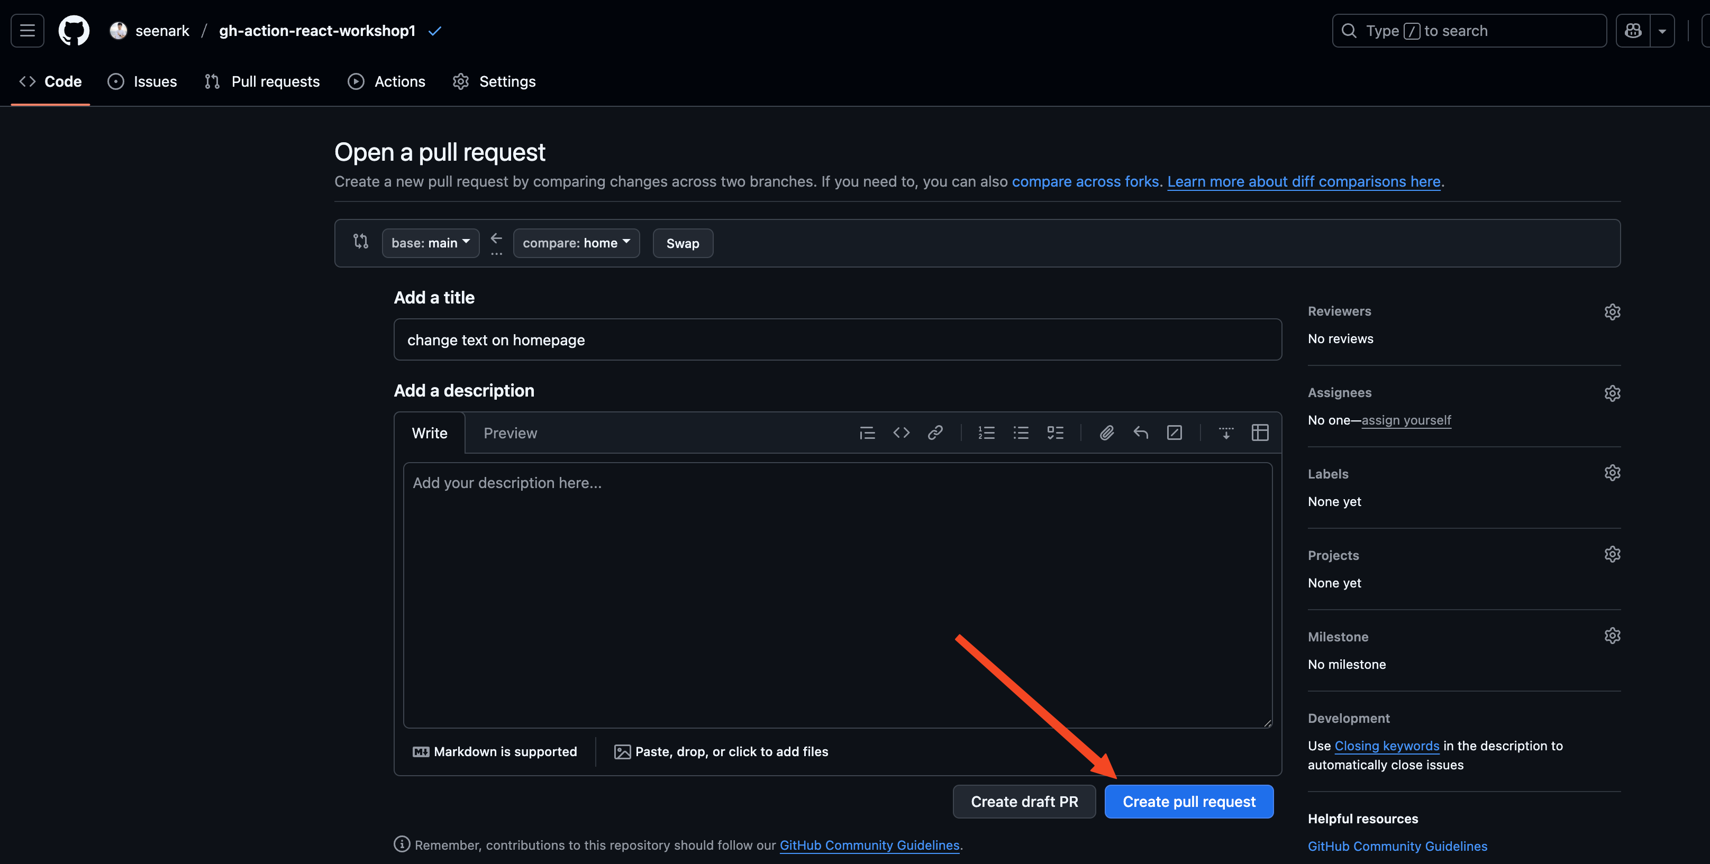This screenshot has height=864, width=1710.
Task: Open the Copilot dropdown arrow
Action: [x=1661, y=31]
